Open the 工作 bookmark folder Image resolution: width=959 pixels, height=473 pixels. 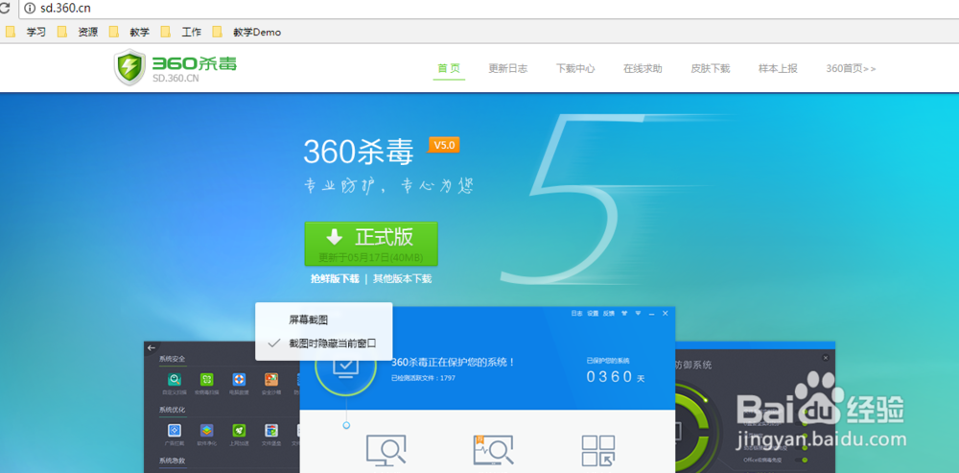click(x=181, y=32)
